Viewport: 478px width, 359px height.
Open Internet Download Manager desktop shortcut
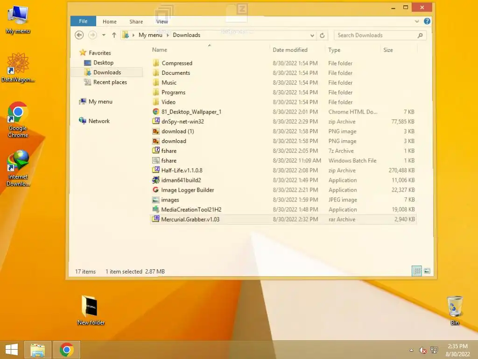point(18,168)
